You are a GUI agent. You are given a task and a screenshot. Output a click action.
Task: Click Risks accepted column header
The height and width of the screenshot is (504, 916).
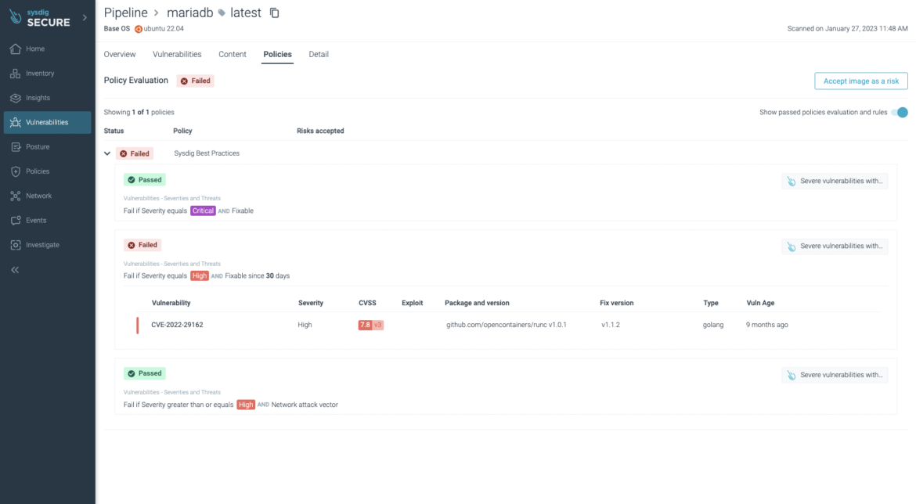(x=320, y=131)
